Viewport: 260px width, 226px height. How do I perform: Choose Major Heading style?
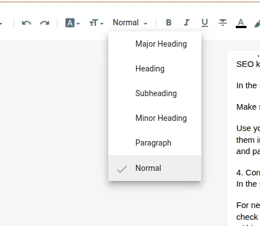155,44
